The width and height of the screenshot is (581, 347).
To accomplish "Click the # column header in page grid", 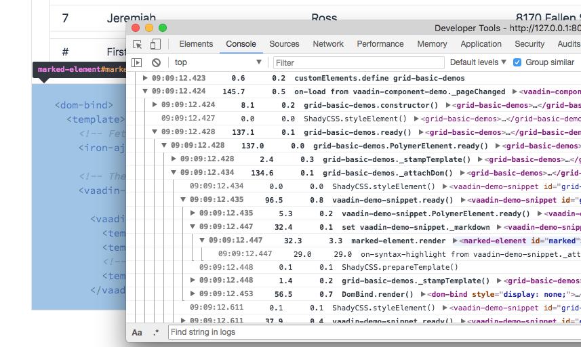I will click(65, 52).
